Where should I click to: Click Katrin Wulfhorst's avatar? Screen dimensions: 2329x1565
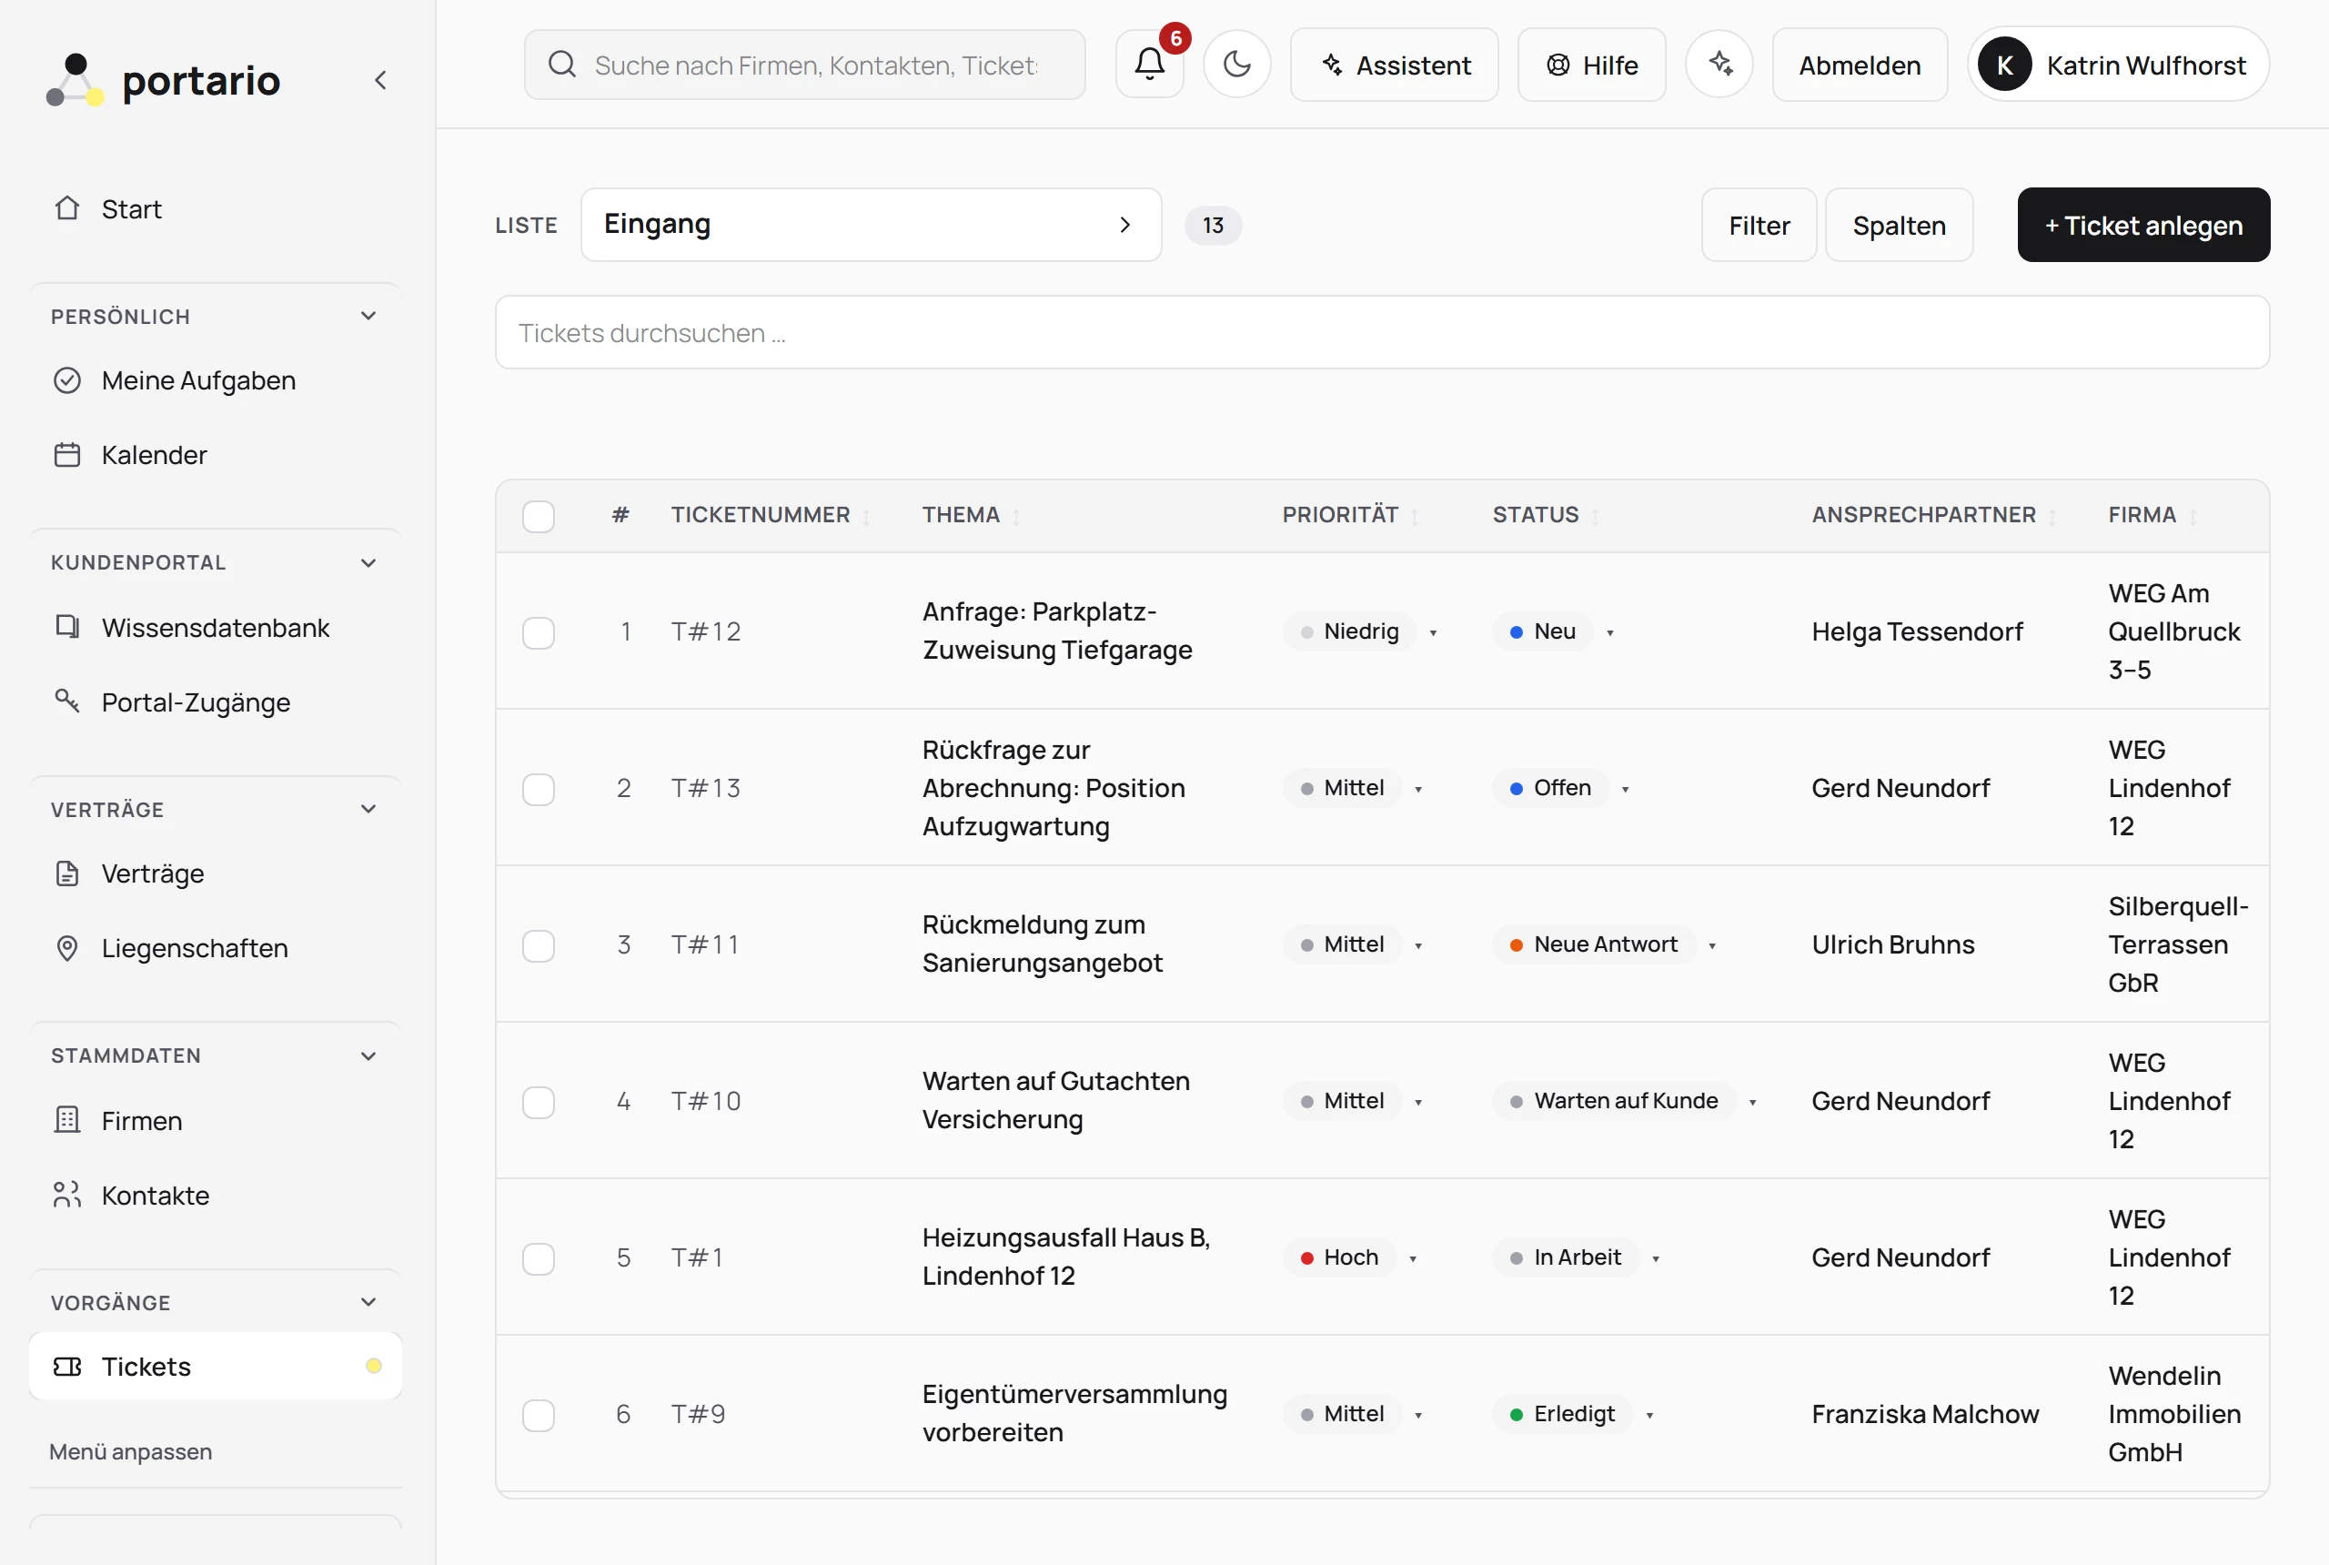(x=2003, y=65)
